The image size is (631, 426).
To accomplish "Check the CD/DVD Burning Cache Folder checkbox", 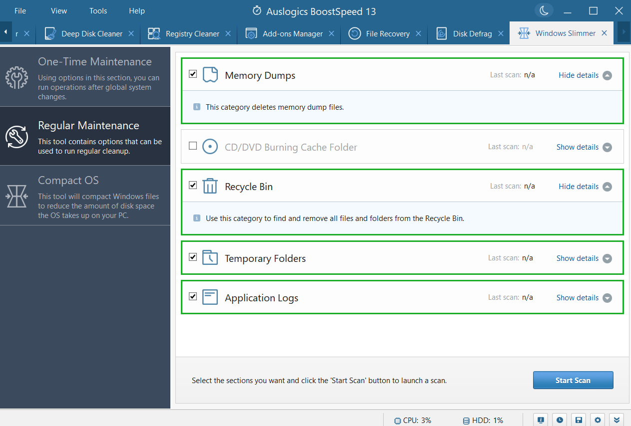I will tap(193, 146).
